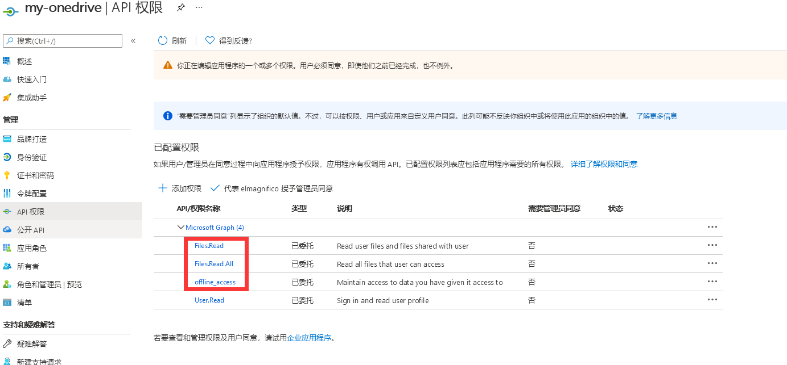
Task: Open the ellipsis menu for Microsoft Graph row
Action: (x=712, y=227)
